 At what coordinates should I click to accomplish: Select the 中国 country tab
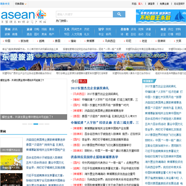click(8, 41)
